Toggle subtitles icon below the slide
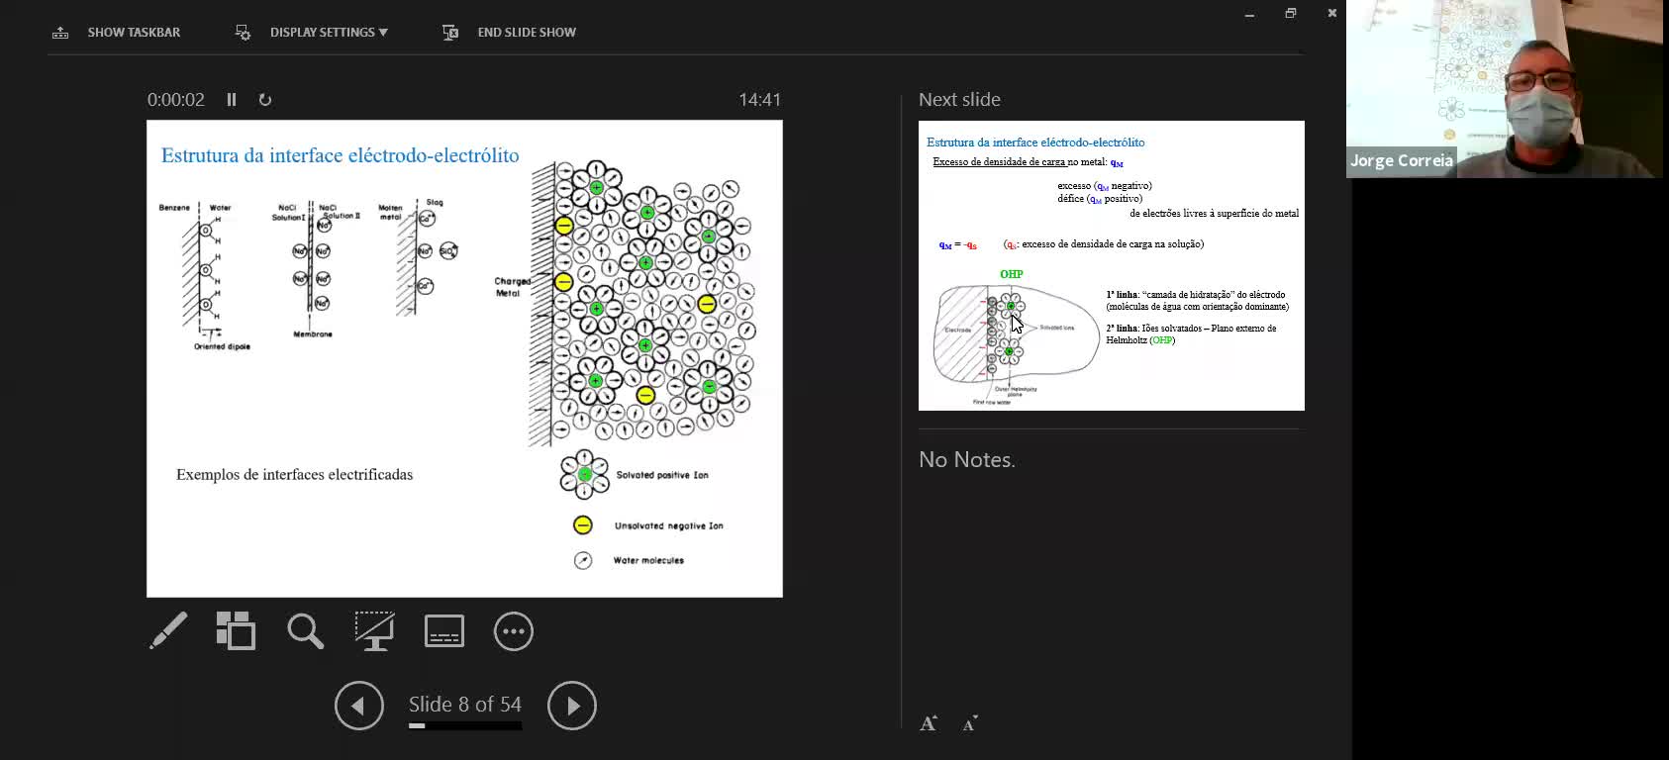This screenshot has height=760, width=1669. (x=443, y=630)
